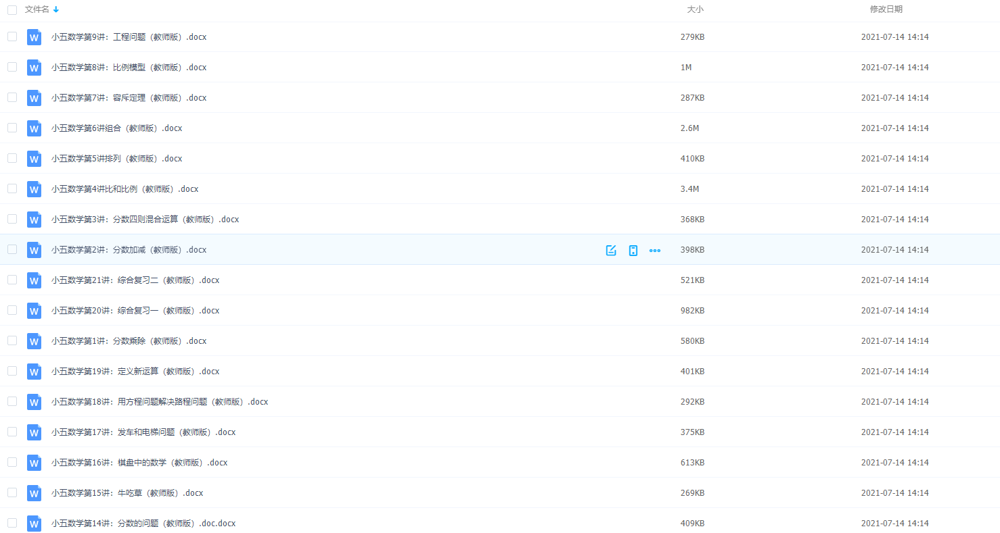Click the Word icon for 第17讲 发车和电梯问题 file
The image size is (1000, 533).
click(34, 432)
